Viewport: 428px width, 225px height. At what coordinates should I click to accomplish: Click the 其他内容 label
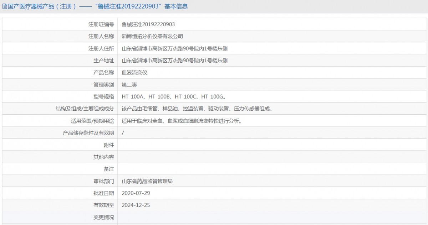(x=104, y=157)
